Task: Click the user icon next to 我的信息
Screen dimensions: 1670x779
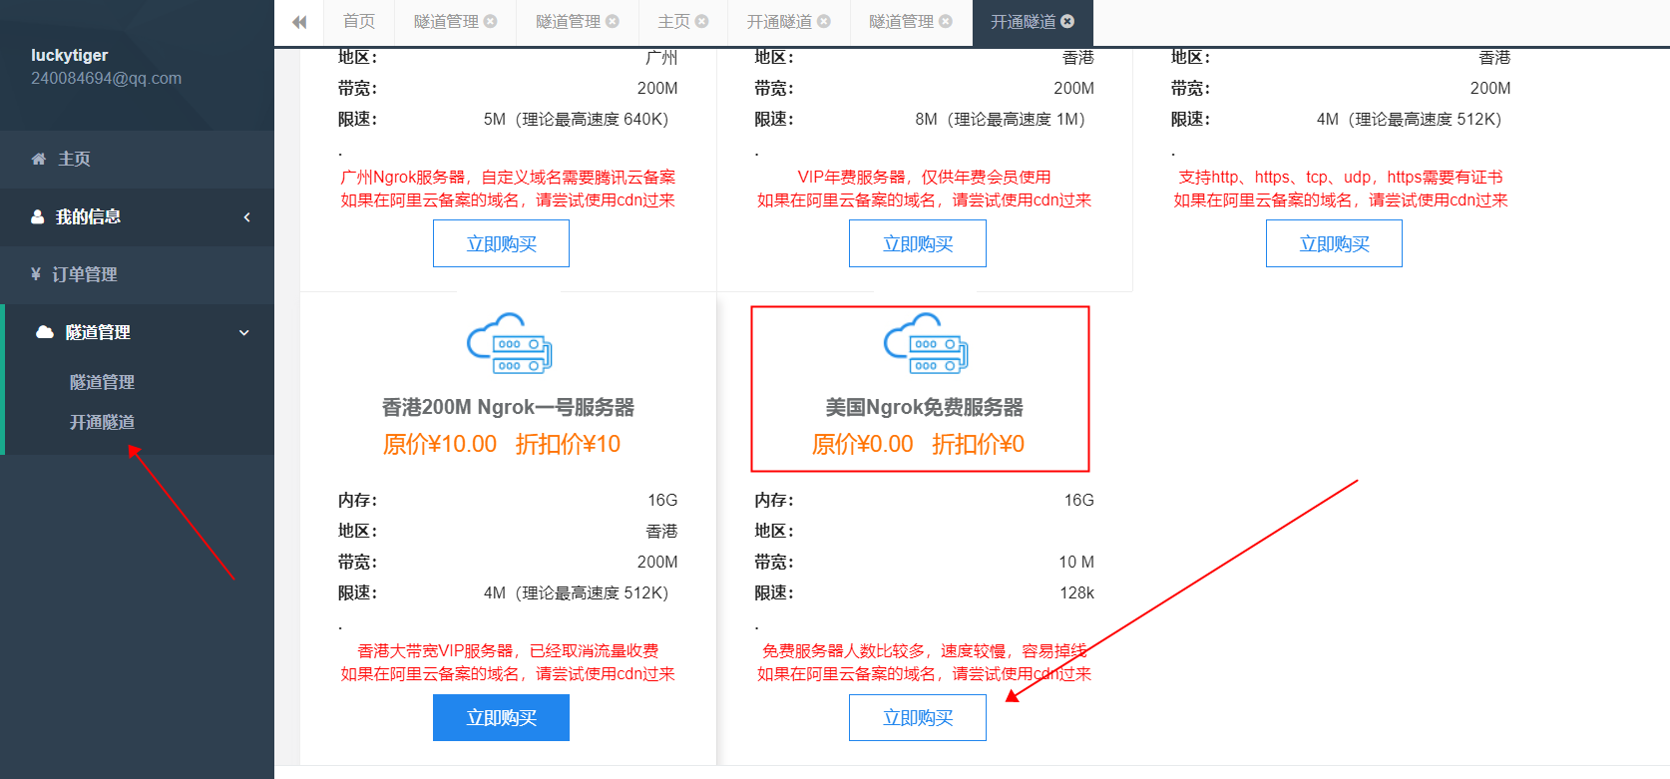Action: (38, 216)
